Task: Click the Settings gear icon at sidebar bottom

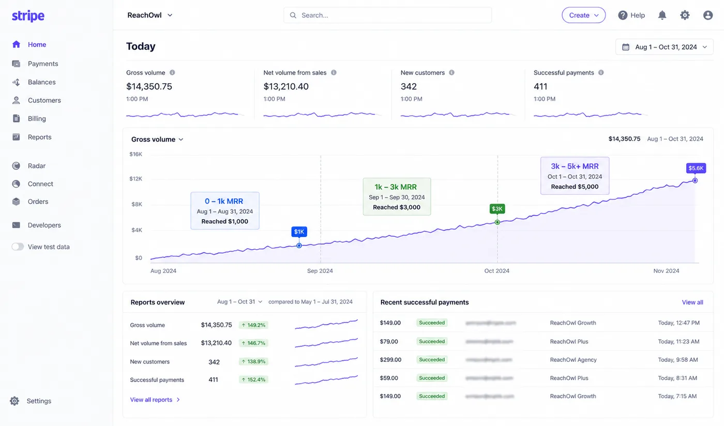Action: [14, 401]
